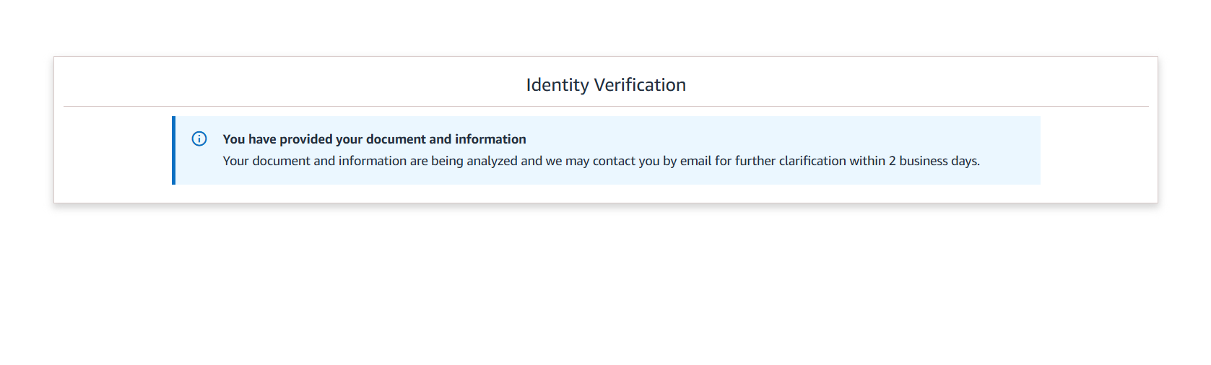Click the words 'further clarification' in the message
Image resolution: width=1211 pixels, height=365 pixels.
click(x=791, y=161)
